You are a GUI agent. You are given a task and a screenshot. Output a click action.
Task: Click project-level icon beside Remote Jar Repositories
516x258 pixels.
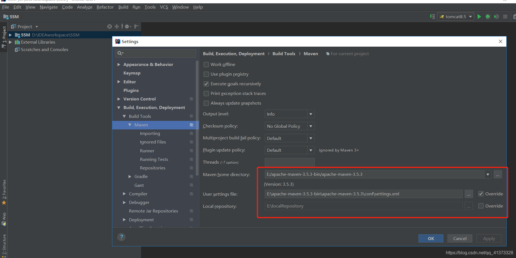[x=191, y=211]
